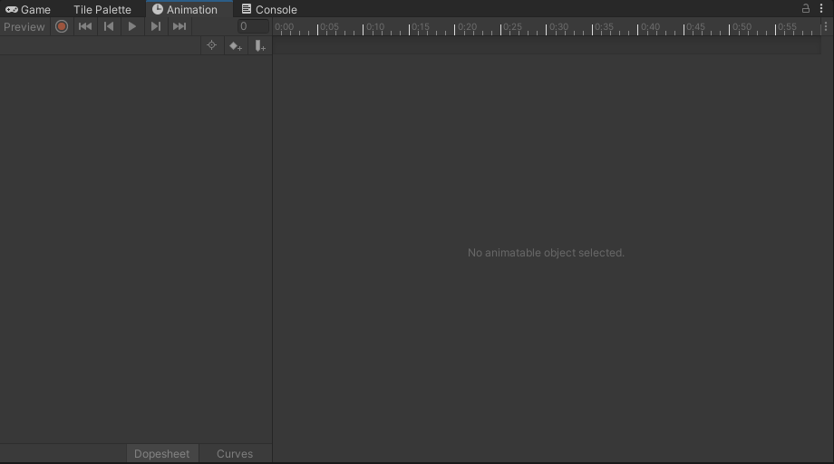Image resolution: width=834 pixels, height=464 pixels.
Task: Step to next keyframe
Action: tap(155, 26)
